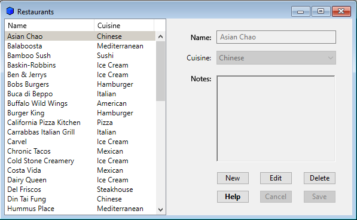Image resolution: width=357 pixels, height=220 pixels.
Task: Open the Cuisine dropdown showing Chinese
Action: 276,58
